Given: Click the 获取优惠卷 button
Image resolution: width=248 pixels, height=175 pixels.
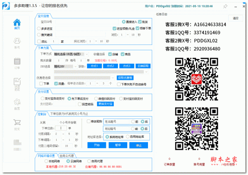Looking at the screenshot, I should pyautogui.click(x=125, y=78).
